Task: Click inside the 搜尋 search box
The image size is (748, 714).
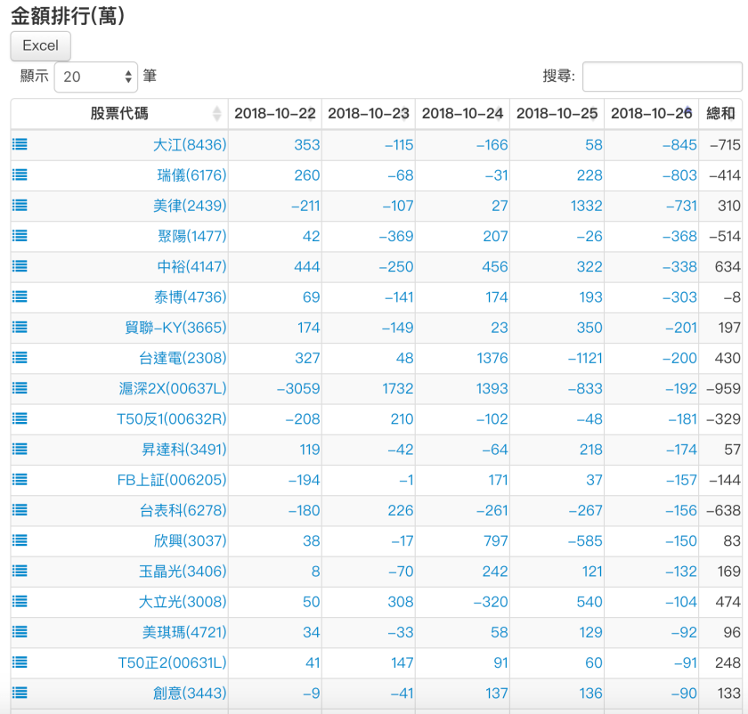Action: click(x=662, y=76)
